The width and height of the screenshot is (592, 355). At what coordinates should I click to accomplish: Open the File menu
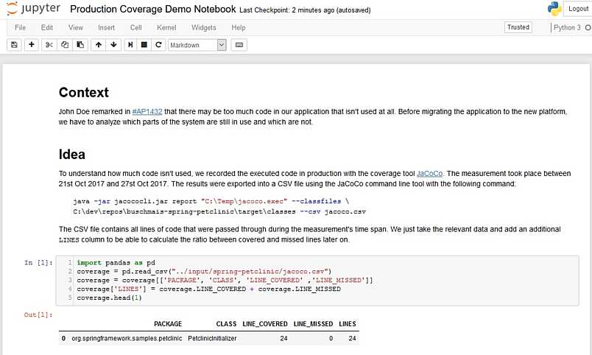point(20,27)
